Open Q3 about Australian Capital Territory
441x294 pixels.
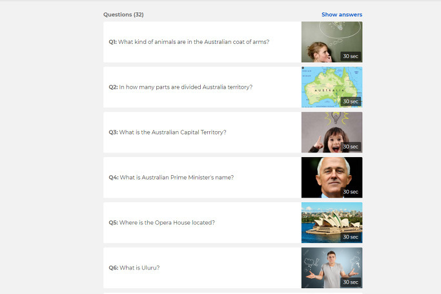coord(202,132)
